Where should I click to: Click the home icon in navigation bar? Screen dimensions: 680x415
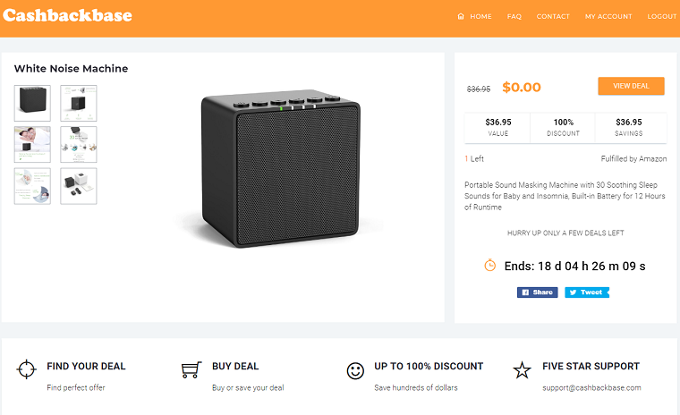point(461,16)
